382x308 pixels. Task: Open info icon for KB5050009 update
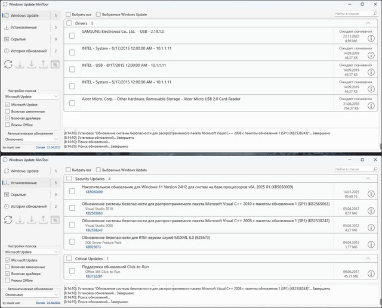(371, 194)
